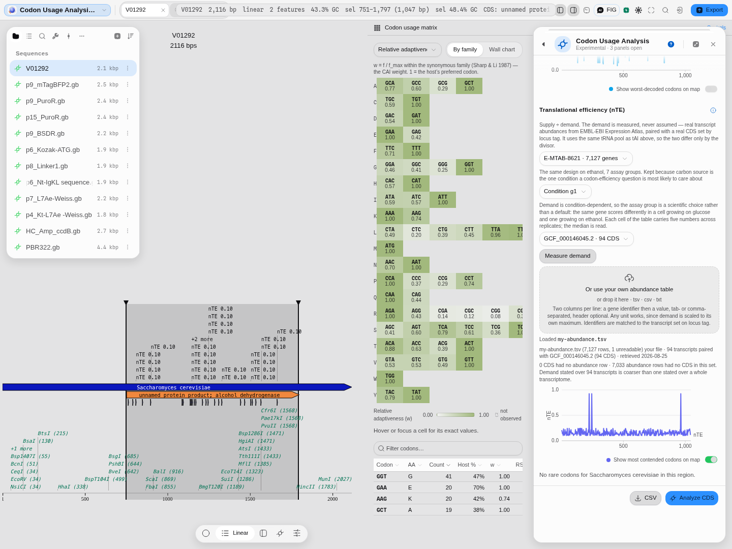The width and height of the screenshot is (732, 549).
Task: Click the add sequence plus icon
Action: [117, 36]
